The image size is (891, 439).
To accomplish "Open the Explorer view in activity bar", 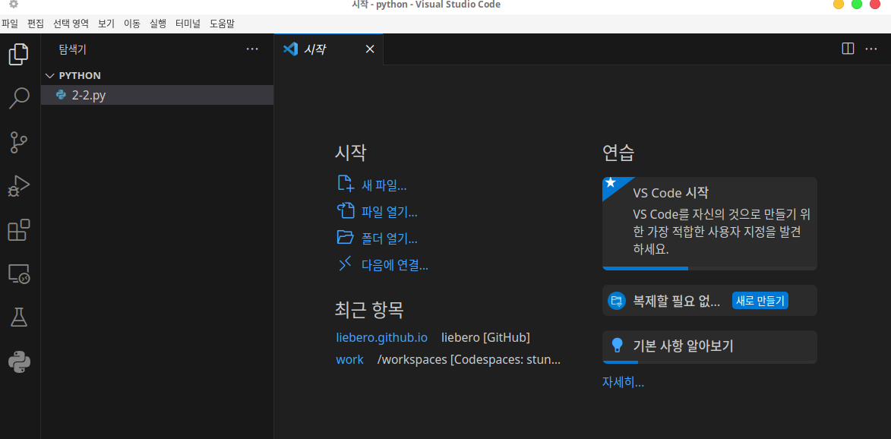I will tap(19, 54).
